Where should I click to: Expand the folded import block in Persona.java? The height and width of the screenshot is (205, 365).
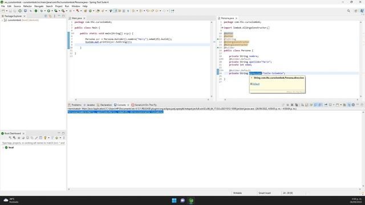[222, 28]
